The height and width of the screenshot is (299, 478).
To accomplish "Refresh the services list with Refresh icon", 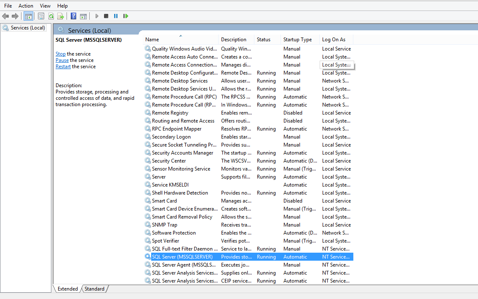I will point(51,16).
